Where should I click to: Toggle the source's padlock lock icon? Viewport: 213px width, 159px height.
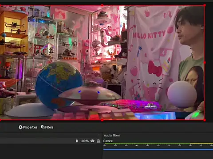pos(98,141)
